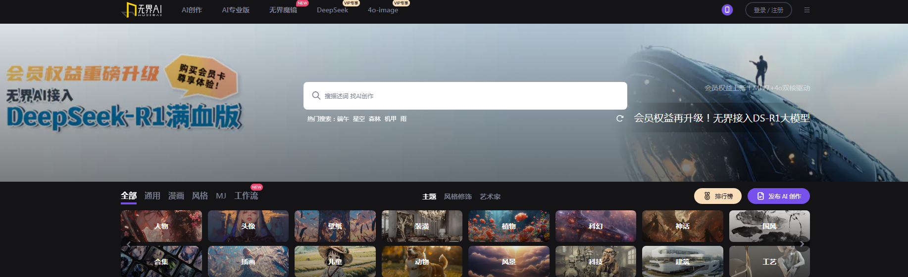Image resolution: width=908 pixels, height=277 pixels.
Task: Go to 无界魔镜 in navigation
Action: (x=283, y=10)
